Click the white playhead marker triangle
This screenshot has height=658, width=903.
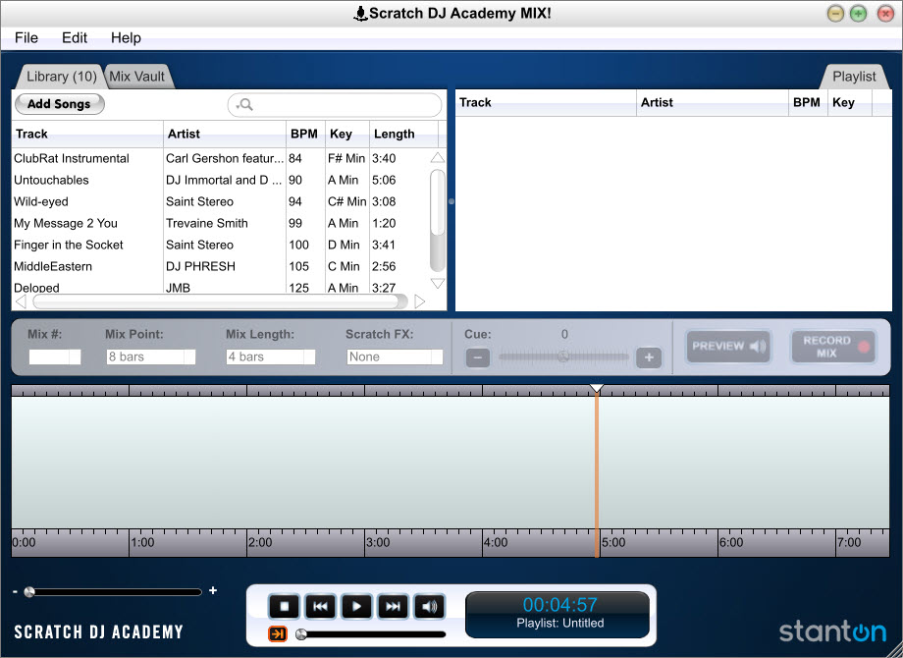597,389
